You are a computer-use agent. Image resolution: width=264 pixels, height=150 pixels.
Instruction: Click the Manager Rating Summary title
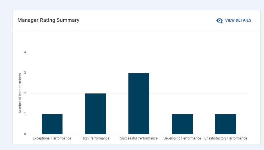click(48, 20)
